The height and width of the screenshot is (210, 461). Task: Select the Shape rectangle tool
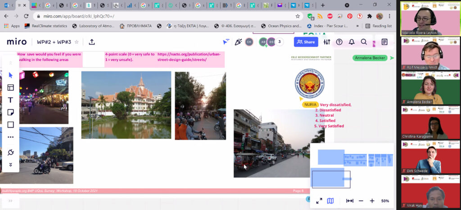[11, 125]
